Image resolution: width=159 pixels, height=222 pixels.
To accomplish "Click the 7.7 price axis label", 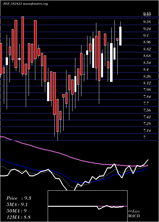I will pos(146,103).
